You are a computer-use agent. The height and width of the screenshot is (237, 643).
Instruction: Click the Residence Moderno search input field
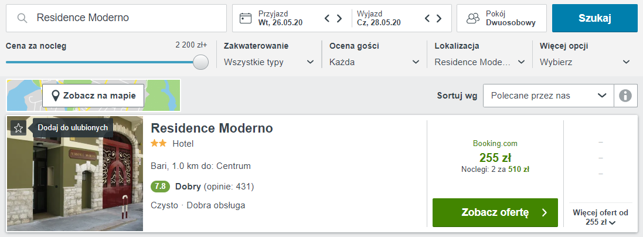pyautogui.click(x=126, y=18)
